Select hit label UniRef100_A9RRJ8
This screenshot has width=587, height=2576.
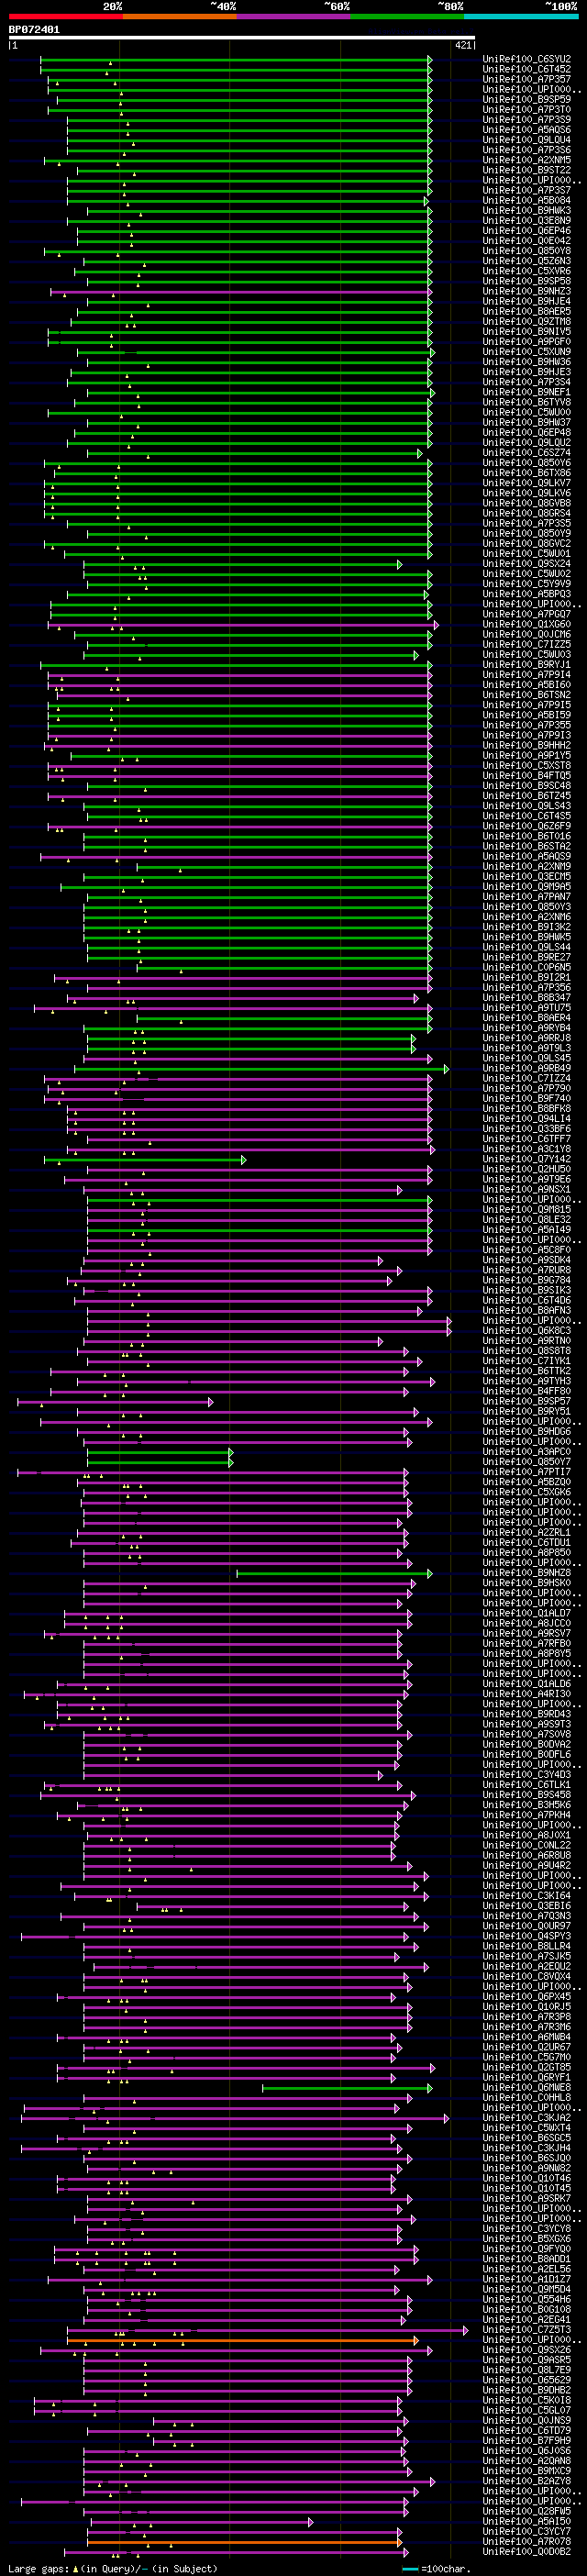pos(527,1038)
